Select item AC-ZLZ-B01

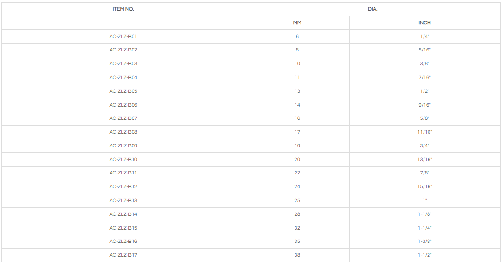coord(123,36)
